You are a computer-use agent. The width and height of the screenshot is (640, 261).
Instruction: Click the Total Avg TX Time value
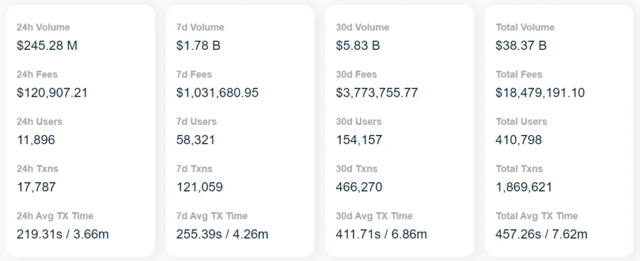coord(542,235)
